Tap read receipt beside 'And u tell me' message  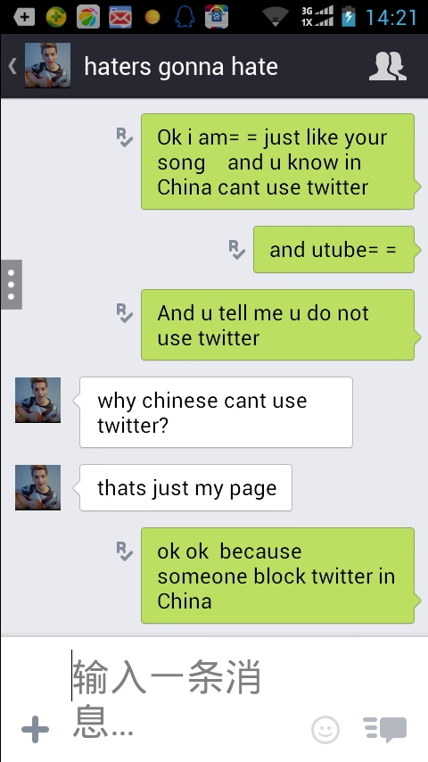[125, 313]
